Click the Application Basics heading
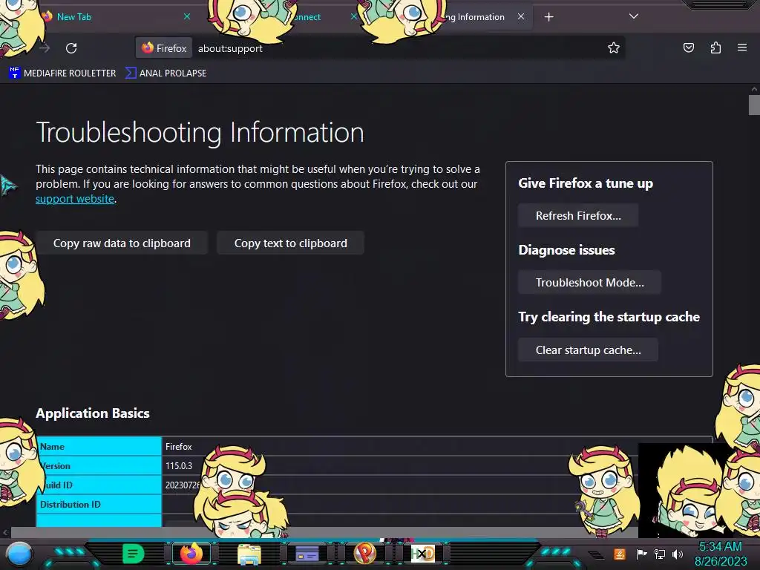The height and width of the screenshot is (570, 760). click(x=93, y=413)
